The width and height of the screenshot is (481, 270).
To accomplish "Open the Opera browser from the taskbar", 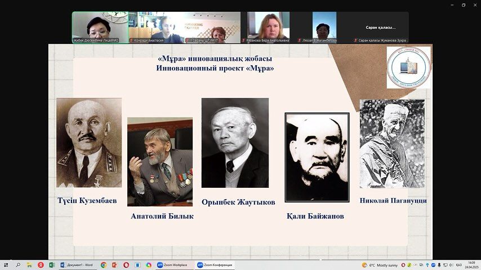I will 126,265.
